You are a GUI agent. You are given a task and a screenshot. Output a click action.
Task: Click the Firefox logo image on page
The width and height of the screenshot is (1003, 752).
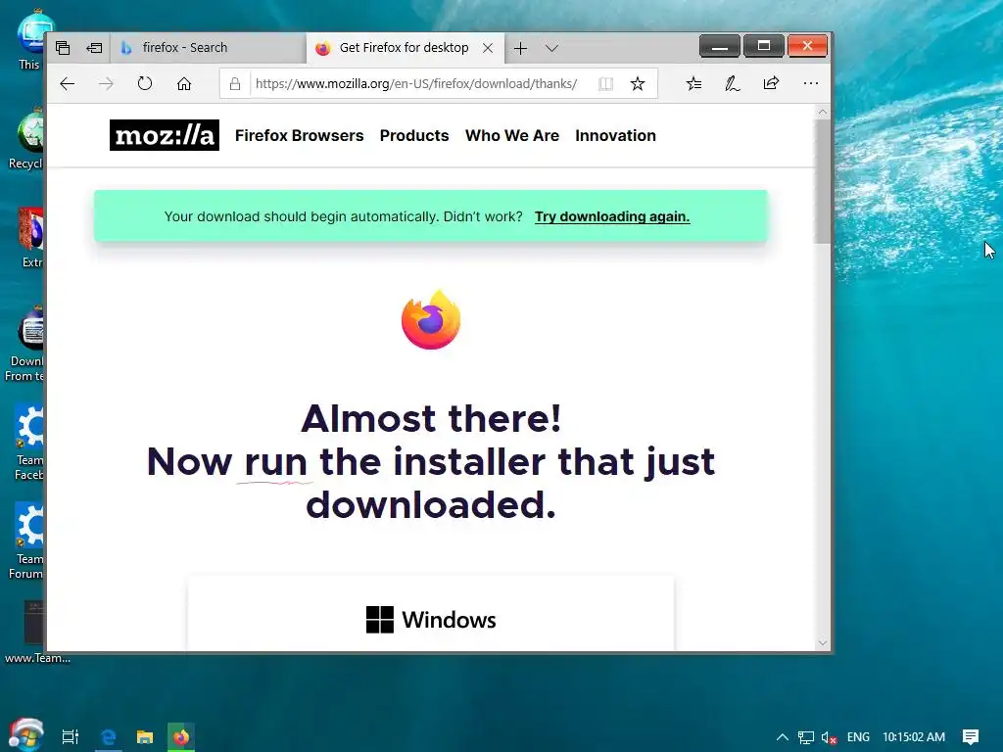[x=431, y=320]
